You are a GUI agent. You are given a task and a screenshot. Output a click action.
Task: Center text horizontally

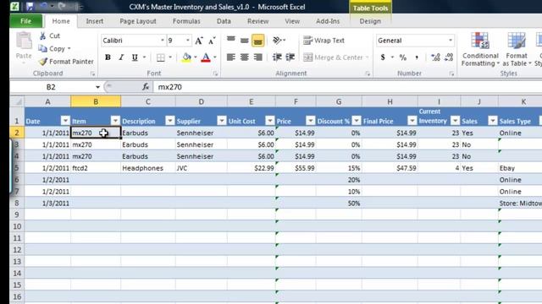pyautogui.click(x=245, y=57)
